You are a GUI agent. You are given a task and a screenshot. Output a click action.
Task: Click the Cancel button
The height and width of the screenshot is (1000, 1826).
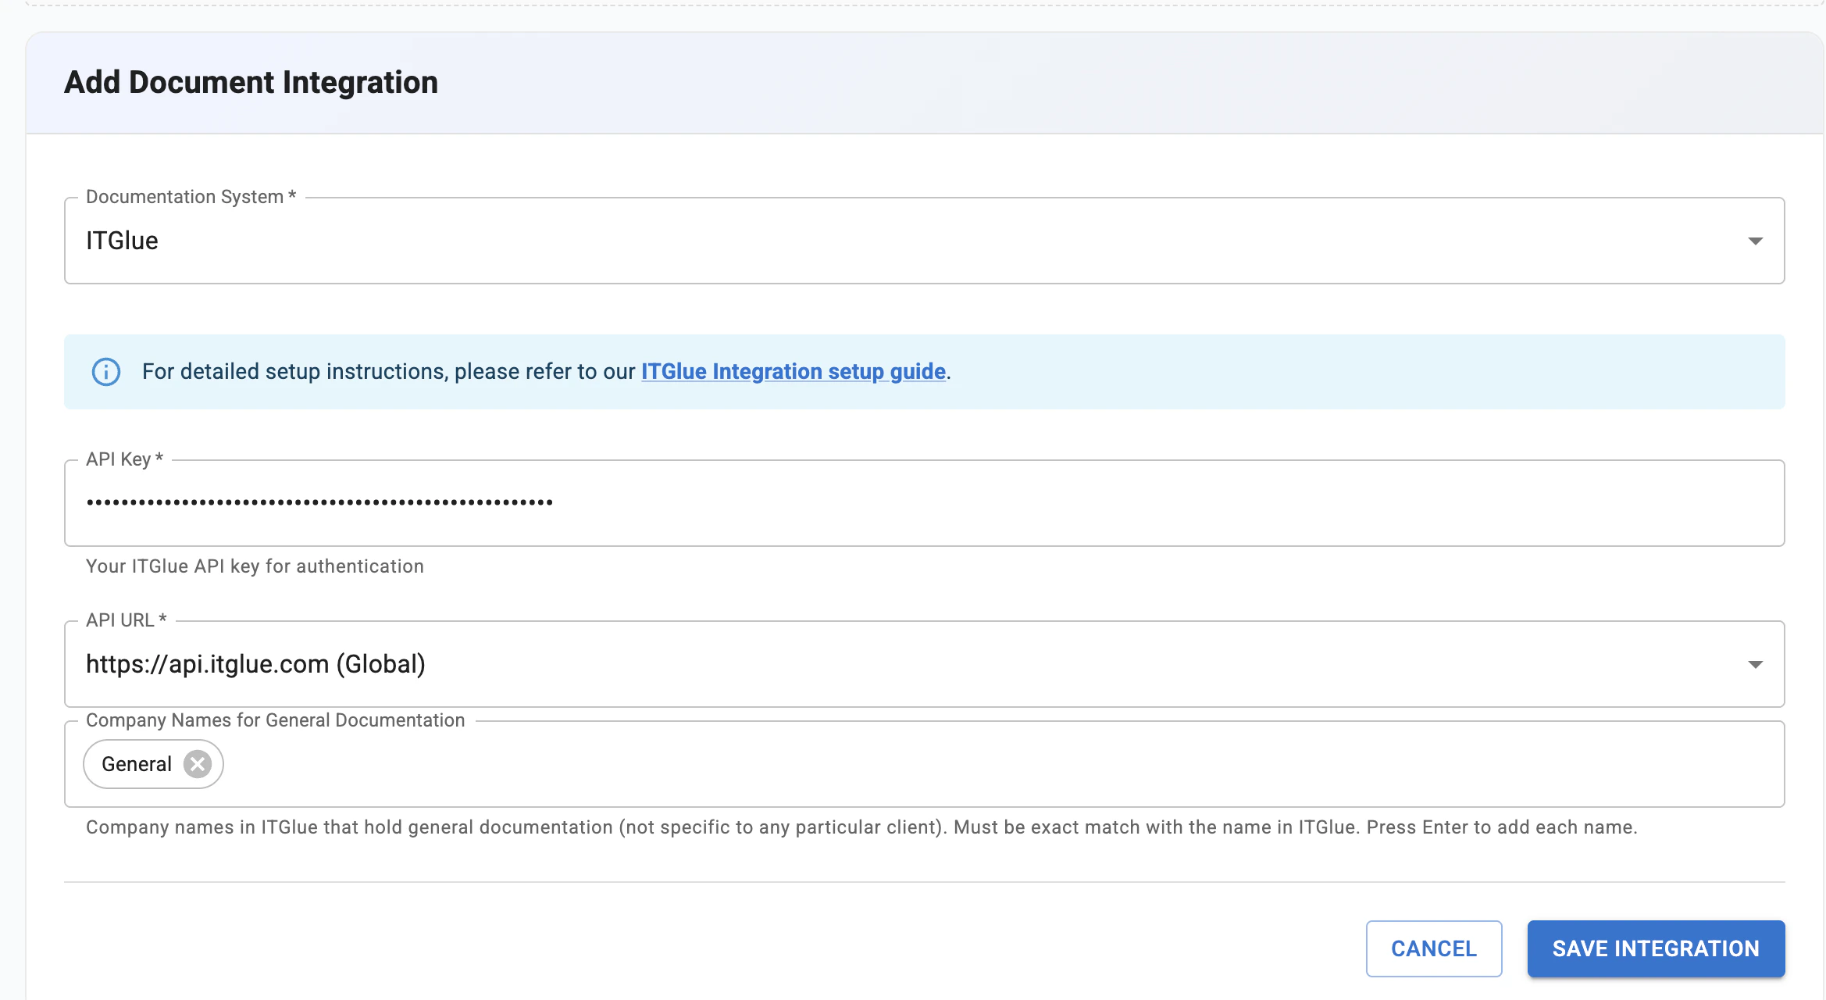[1433, 948]
